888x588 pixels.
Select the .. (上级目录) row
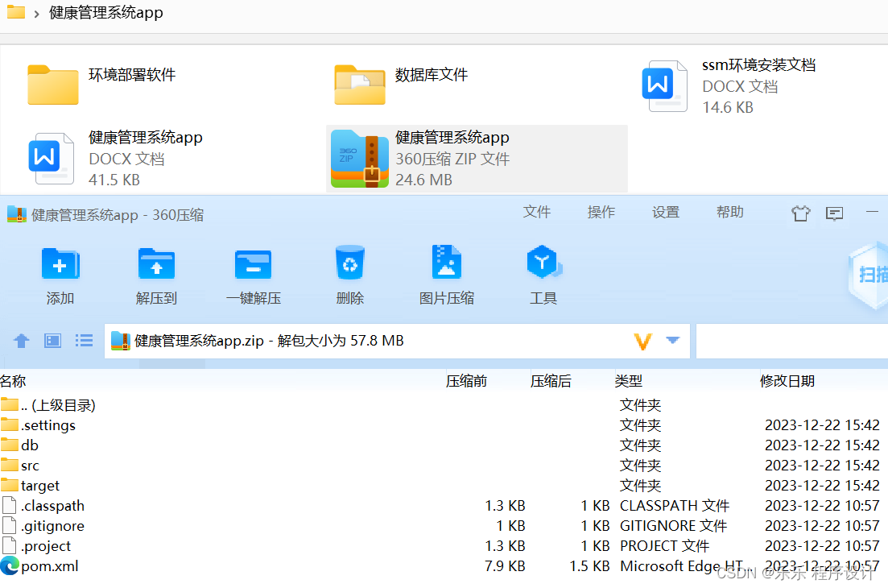(444, 405)
